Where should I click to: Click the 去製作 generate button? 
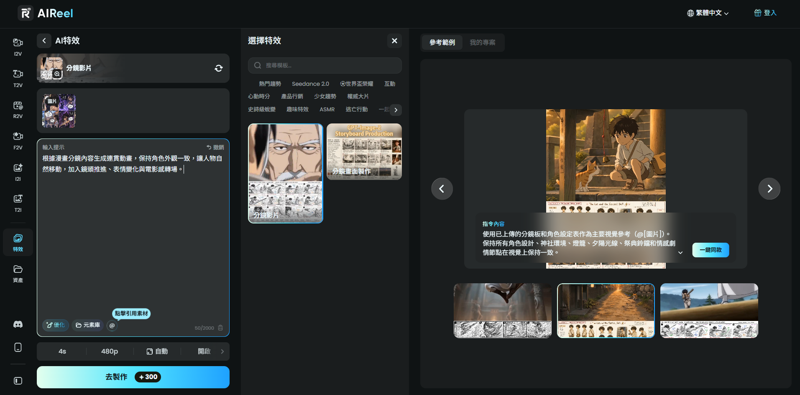click(133, 377)
